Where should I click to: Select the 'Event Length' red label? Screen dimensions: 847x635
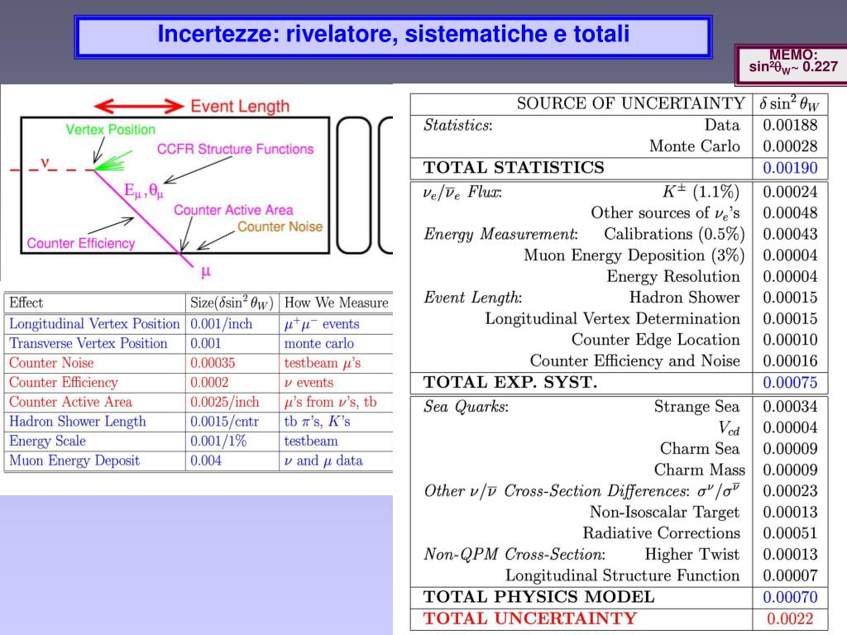(240, 107)
